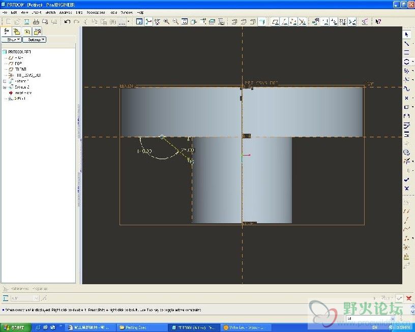Open the References dashboard panel

[20, 288]
